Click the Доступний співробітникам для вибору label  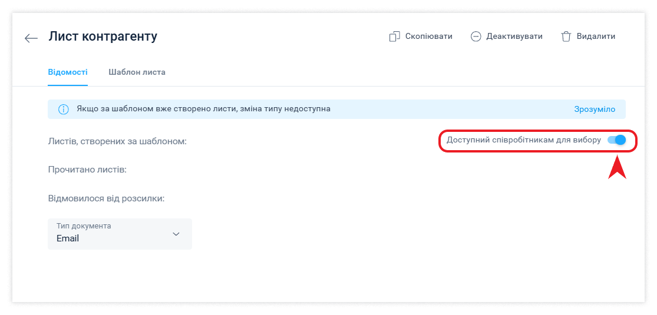(523, 140)
